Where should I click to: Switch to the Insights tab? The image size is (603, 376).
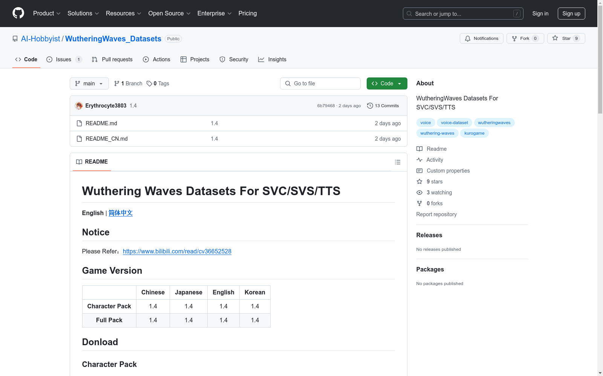pyautogui.click(x=272, y=59)
